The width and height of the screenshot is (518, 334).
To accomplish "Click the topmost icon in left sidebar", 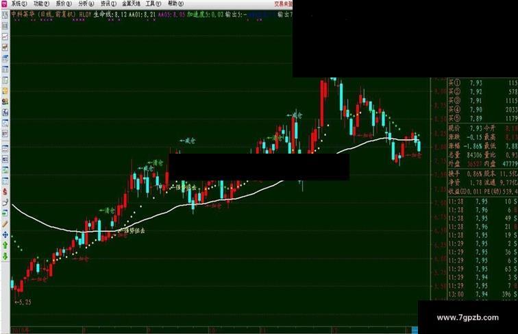I will (5, 15).
